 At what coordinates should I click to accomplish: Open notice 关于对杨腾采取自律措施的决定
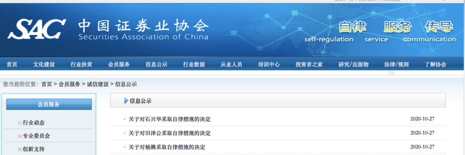pyautogui.click(x=167, y=147)
